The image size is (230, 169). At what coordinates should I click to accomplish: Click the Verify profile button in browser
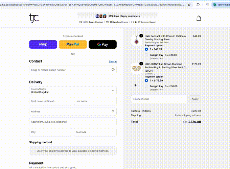click(x=221, y=5)
